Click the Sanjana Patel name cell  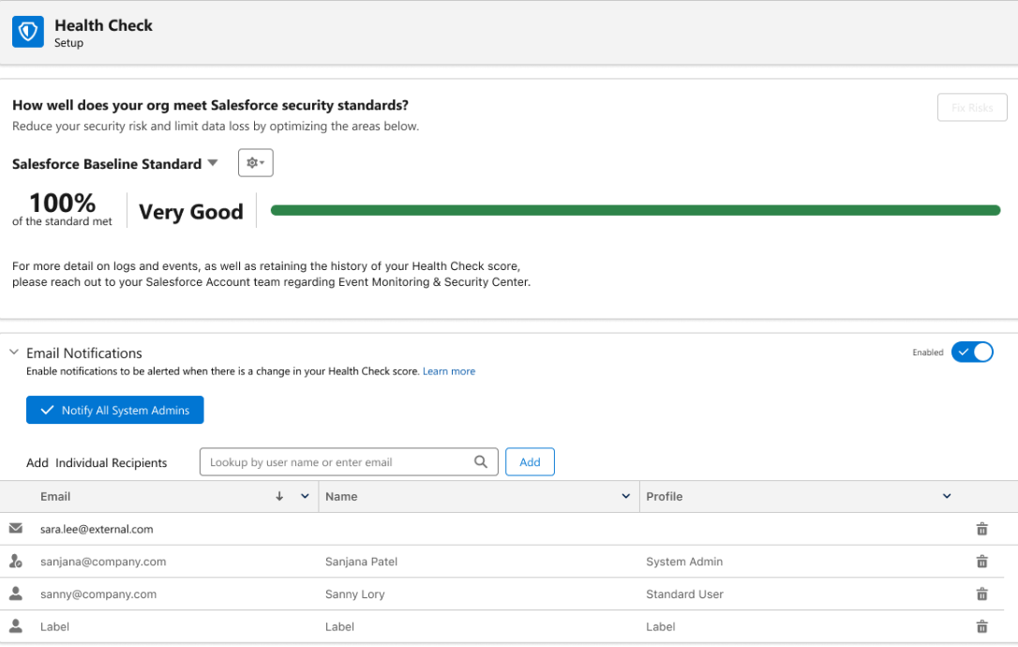(x=361, y=562)
